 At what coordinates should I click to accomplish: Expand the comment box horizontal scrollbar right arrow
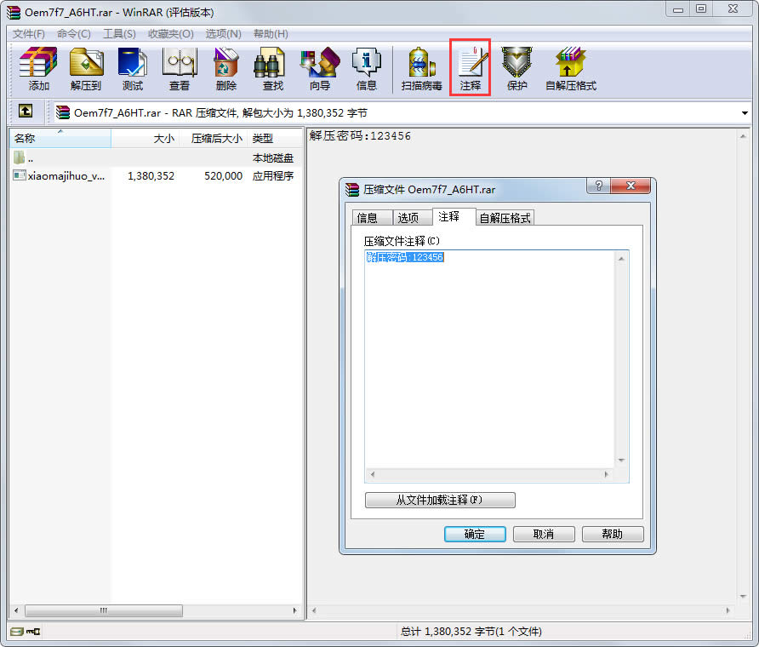[606, 476]
